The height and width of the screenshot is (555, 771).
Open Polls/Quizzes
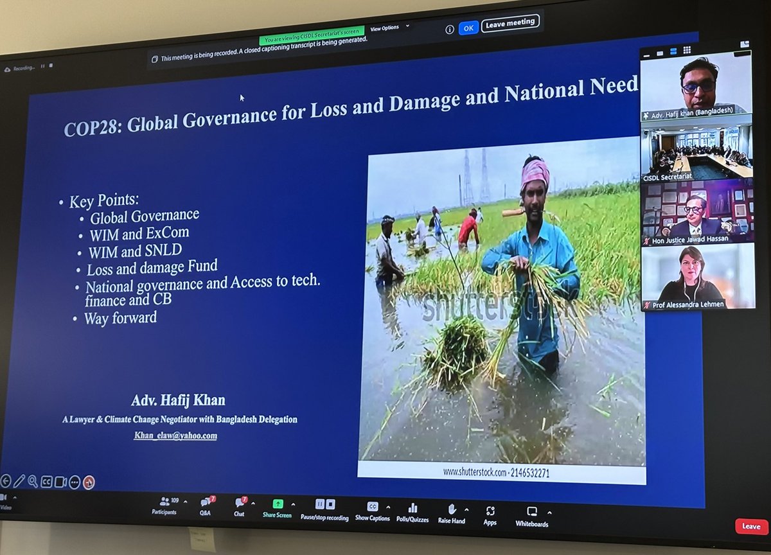coord(412,513)
